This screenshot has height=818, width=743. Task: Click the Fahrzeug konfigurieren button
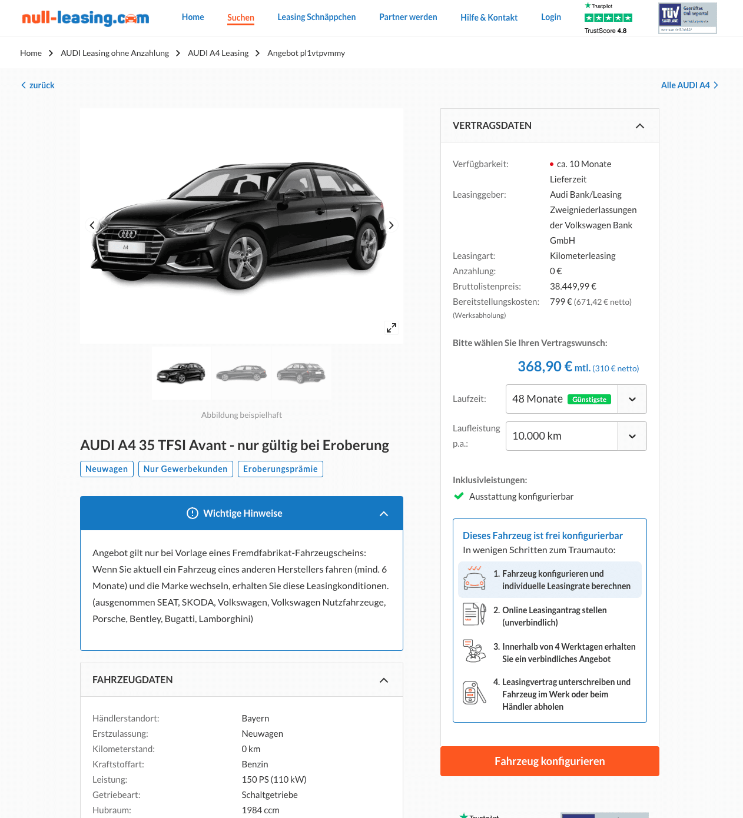tap(550, 762)
